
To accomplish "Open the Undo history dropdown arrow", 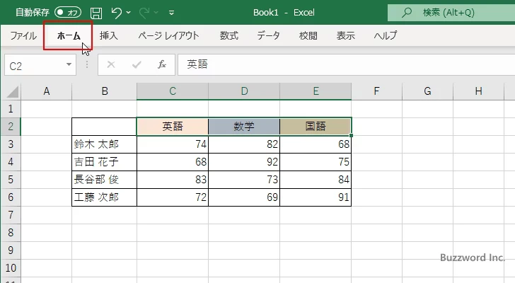I will (129, 13).
